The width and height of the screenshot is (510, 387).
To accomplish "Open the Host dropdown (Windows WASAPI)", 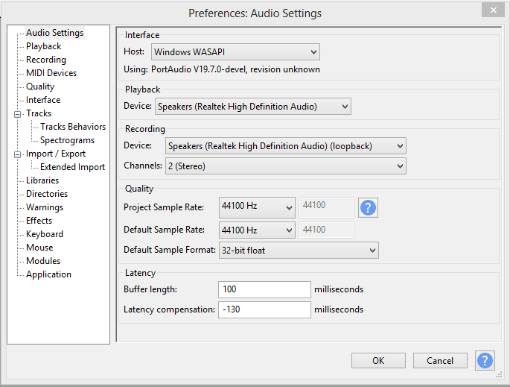I will [x=235, y=51].
